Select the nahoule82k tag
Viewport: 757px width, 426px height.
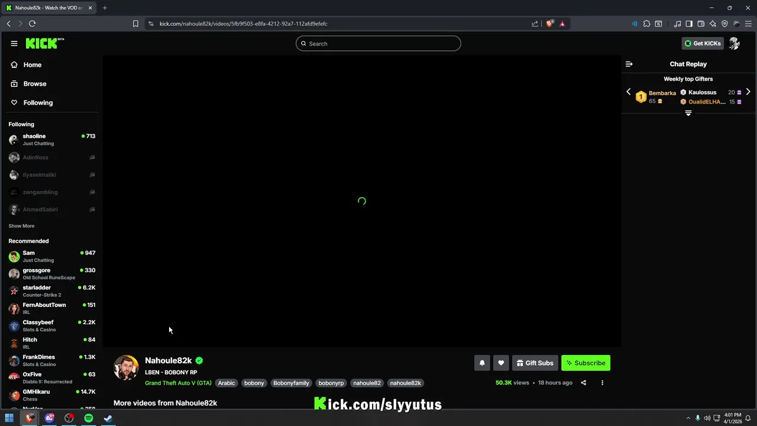click(406, 383)
